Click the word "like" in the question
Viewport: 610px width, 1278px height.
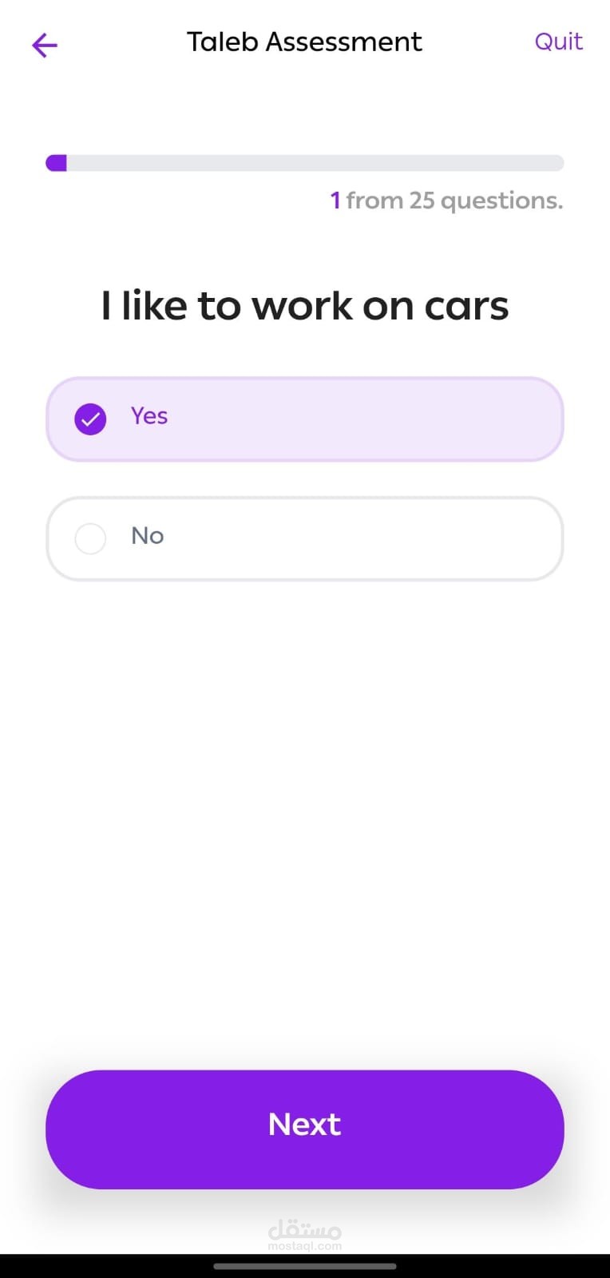pyautogui.click(x=154, y=306)
